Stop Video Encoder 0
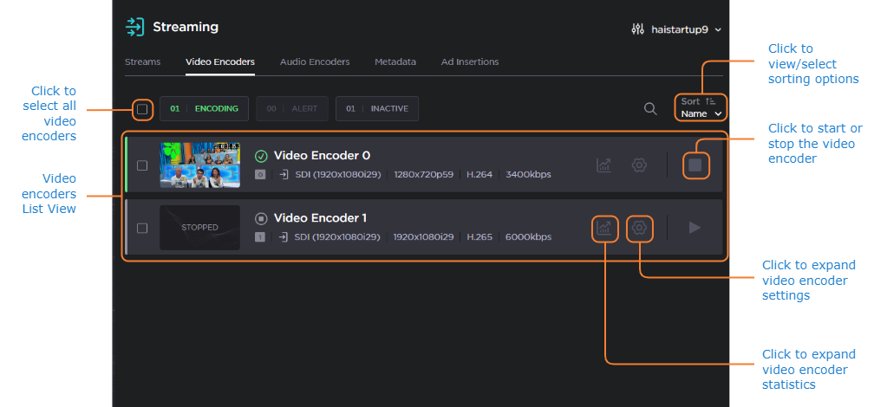The height and width of the screenshot is (407, 874). [695, 165]
